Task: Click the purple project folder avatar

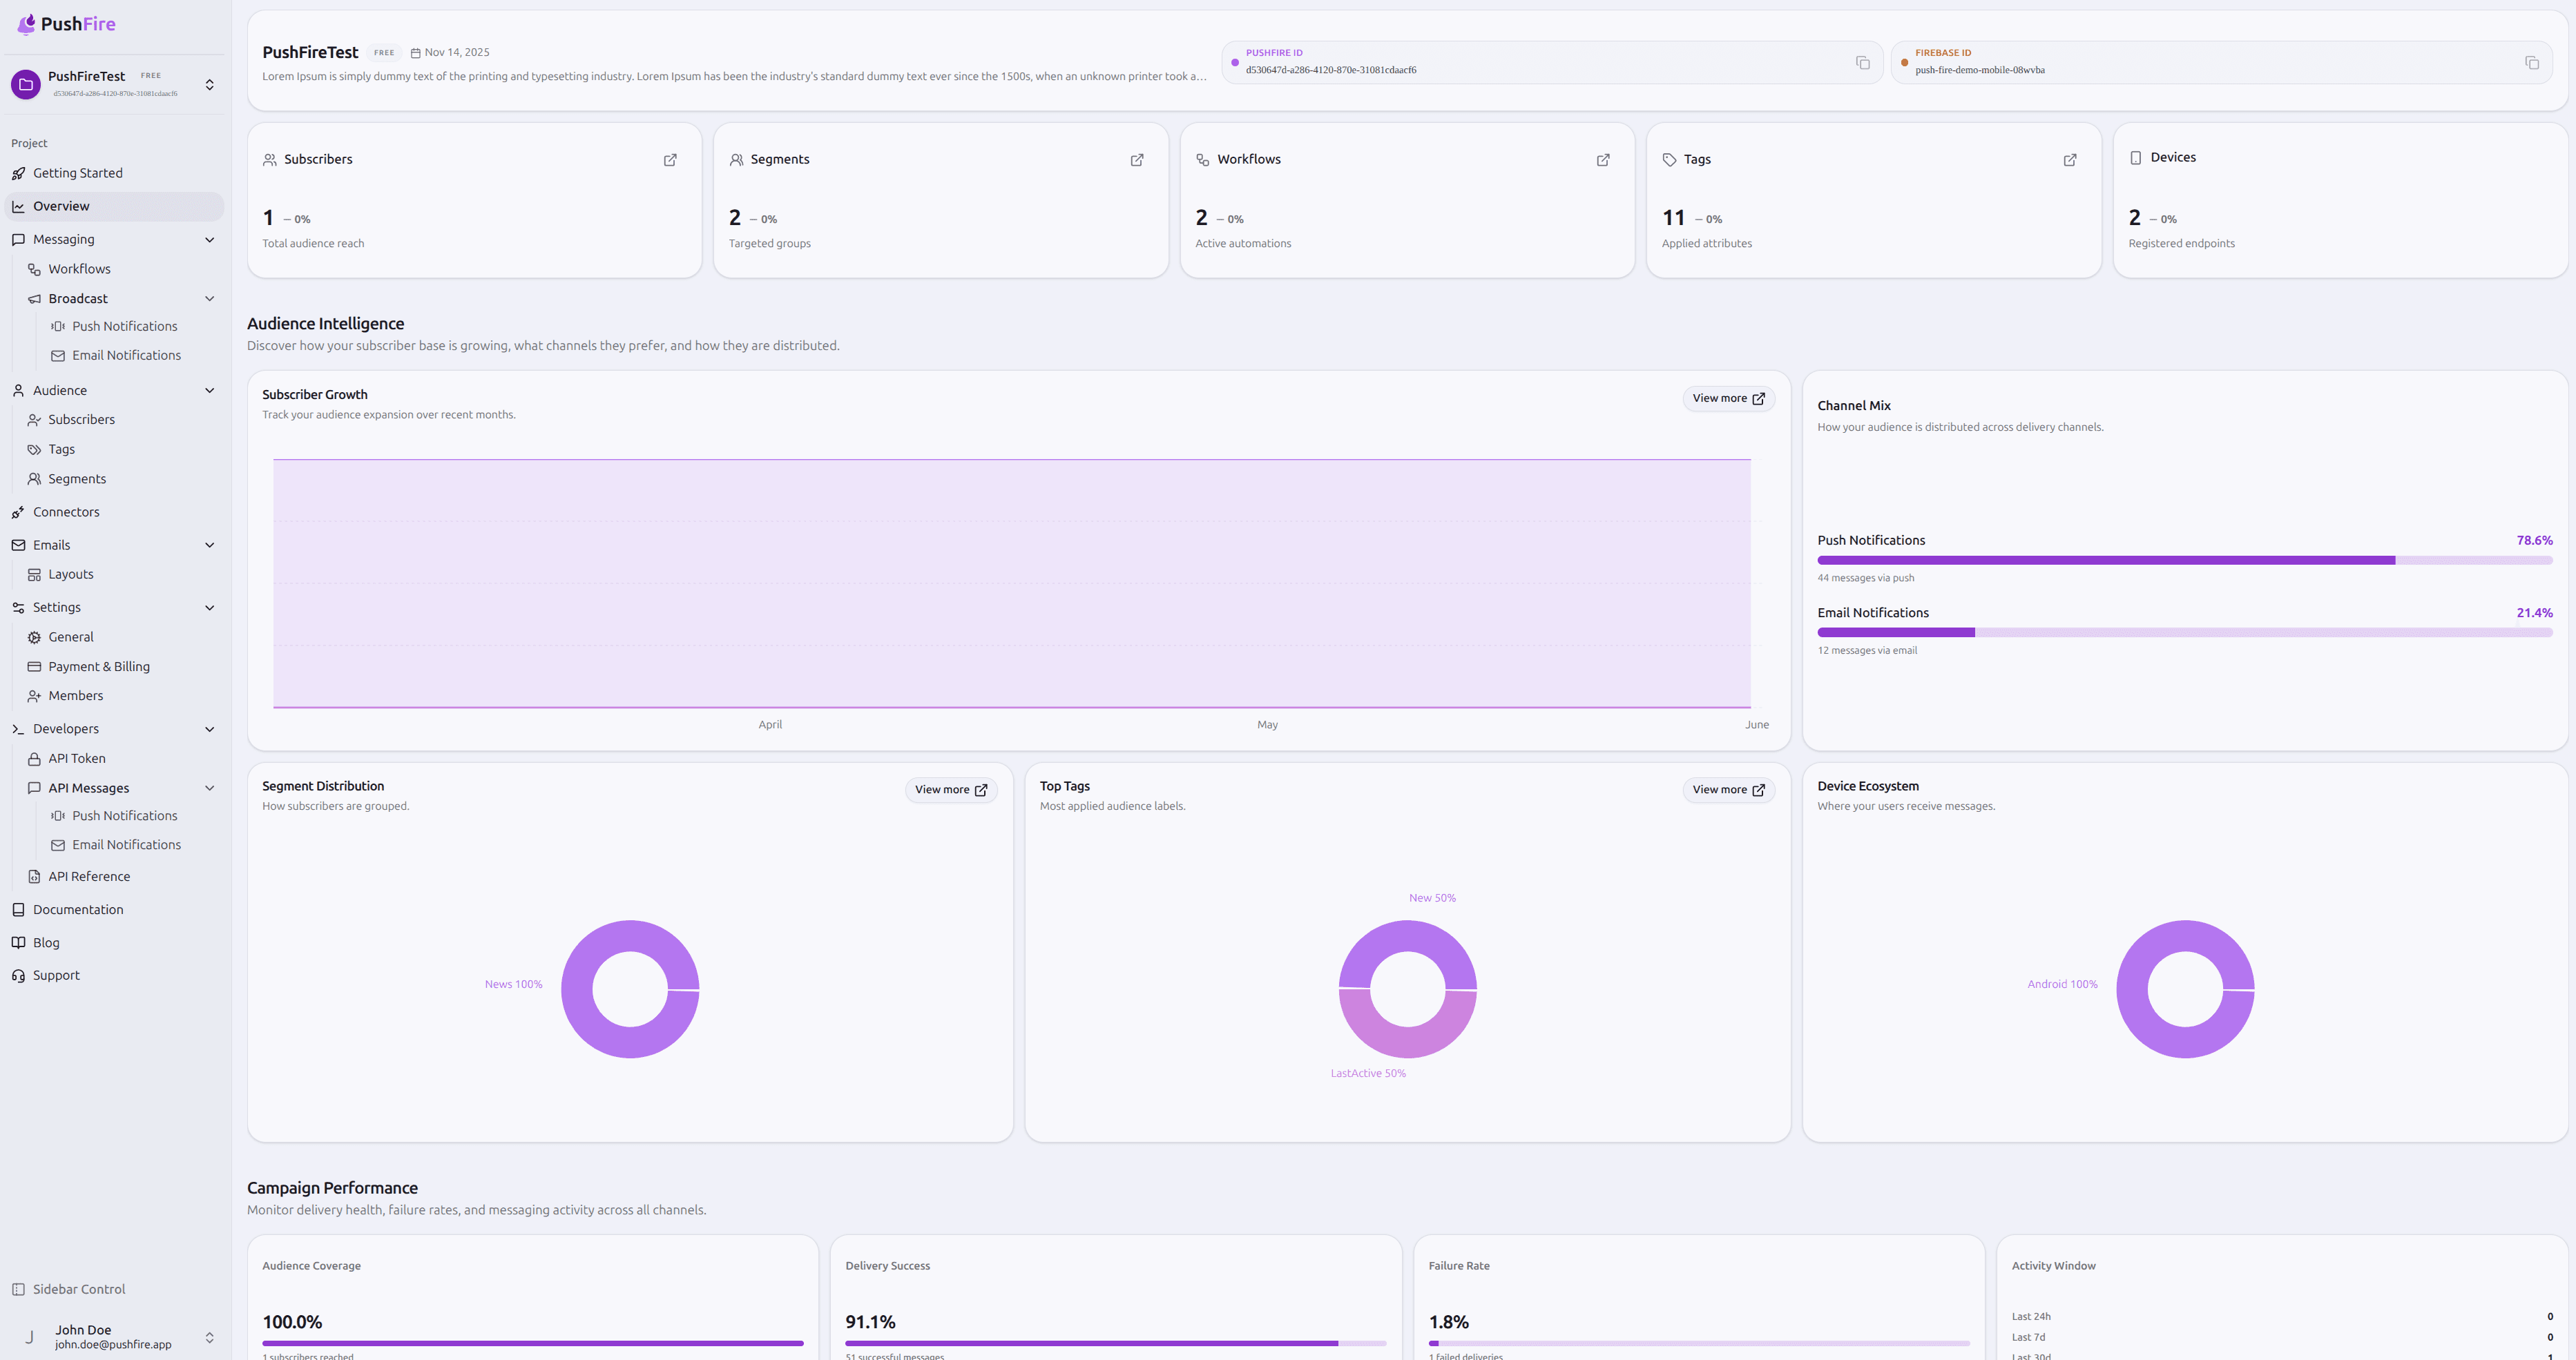Action: pyautogui.click(x=26, y=85)
